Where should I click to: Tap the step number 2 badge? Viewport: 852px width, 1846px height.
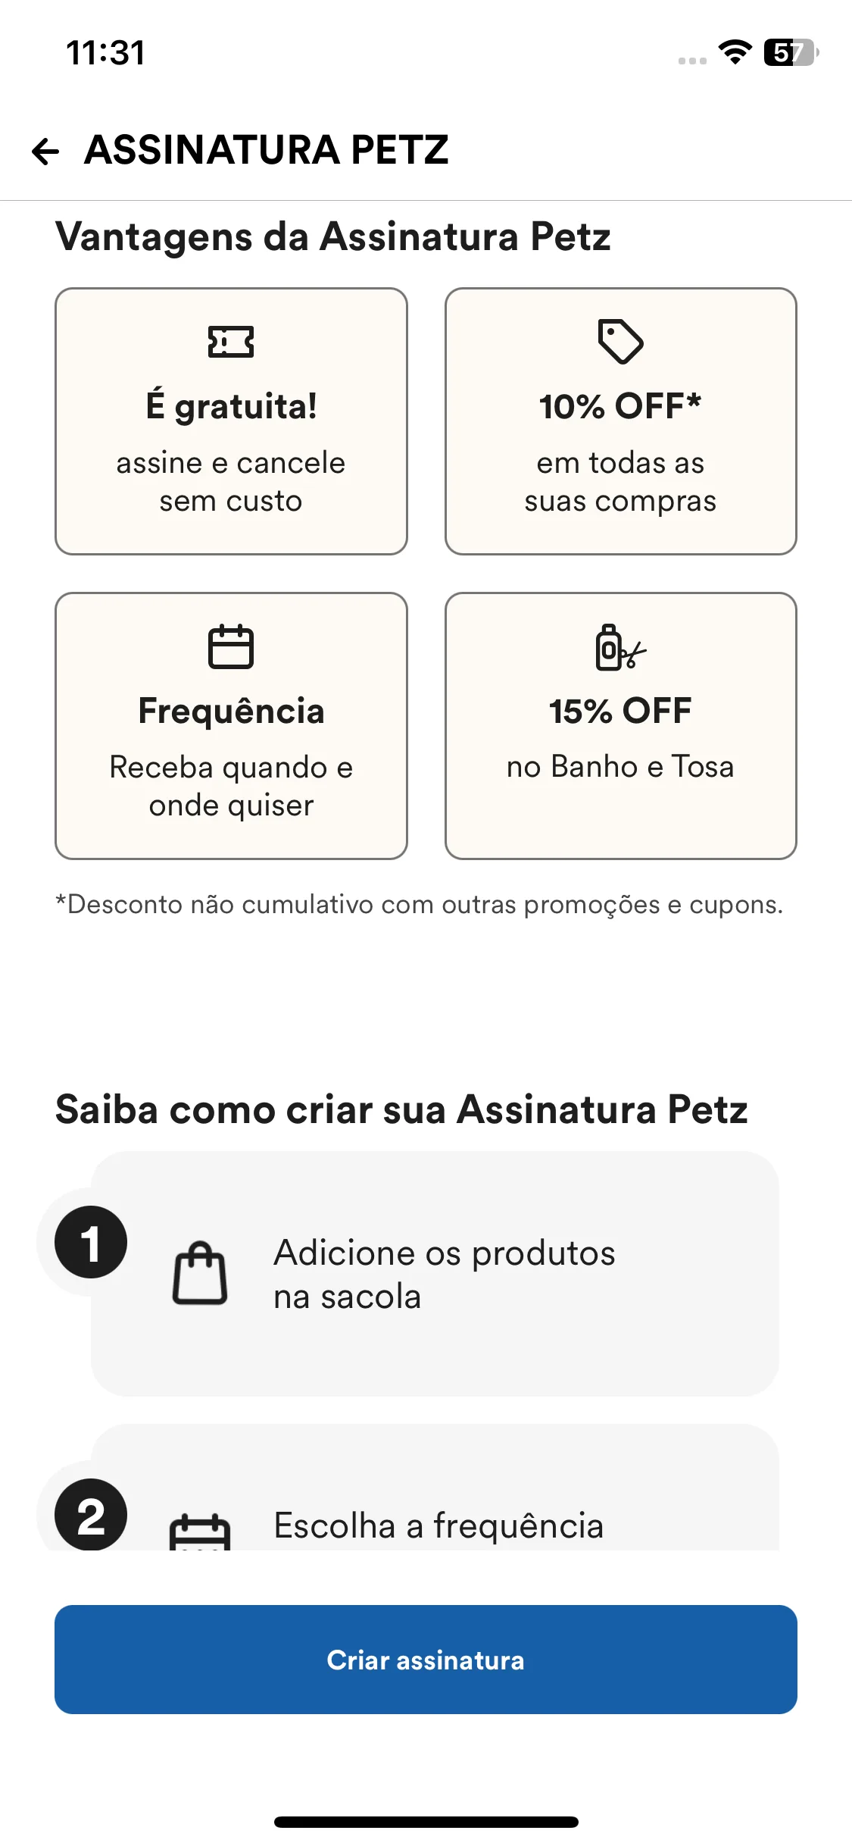coord(91,1514)
